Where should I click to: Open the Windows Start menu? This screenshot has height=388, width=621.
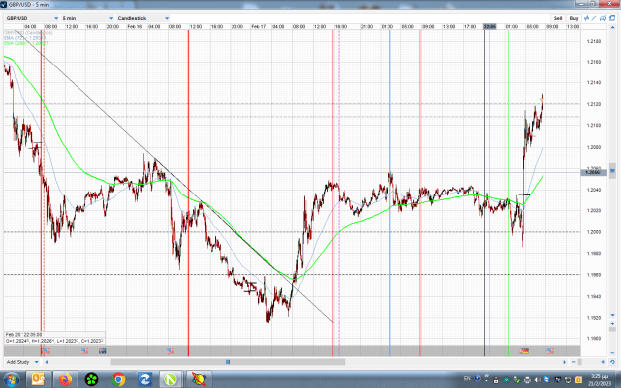(x=12, y=380)
